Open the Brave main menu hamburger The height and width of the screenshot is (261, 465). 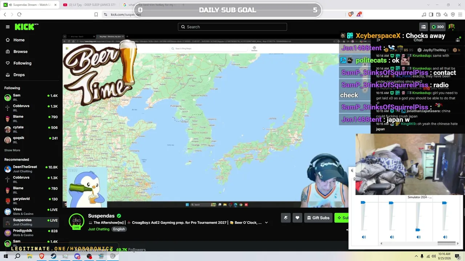coord(460,14)
